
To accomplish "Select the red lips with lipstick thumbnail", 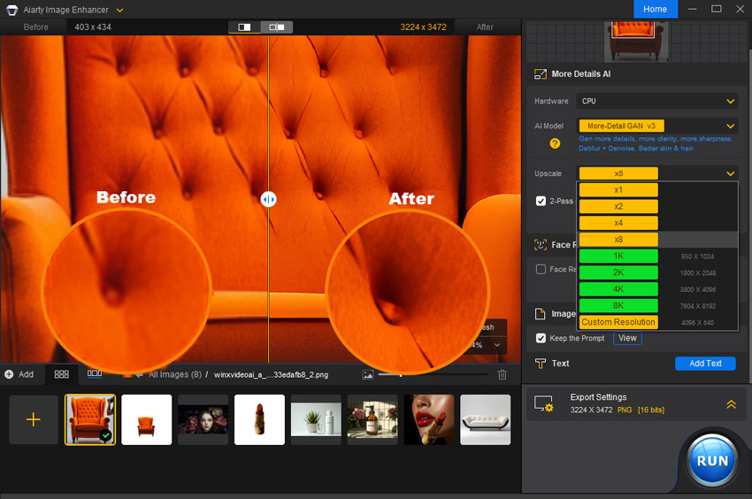I will (x=429, y=420).
